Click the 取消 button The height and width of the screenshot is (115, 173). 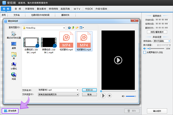89,95
